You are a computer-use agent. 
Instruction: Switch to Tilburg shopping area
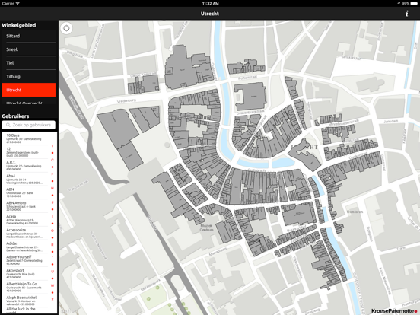[29, 77]
